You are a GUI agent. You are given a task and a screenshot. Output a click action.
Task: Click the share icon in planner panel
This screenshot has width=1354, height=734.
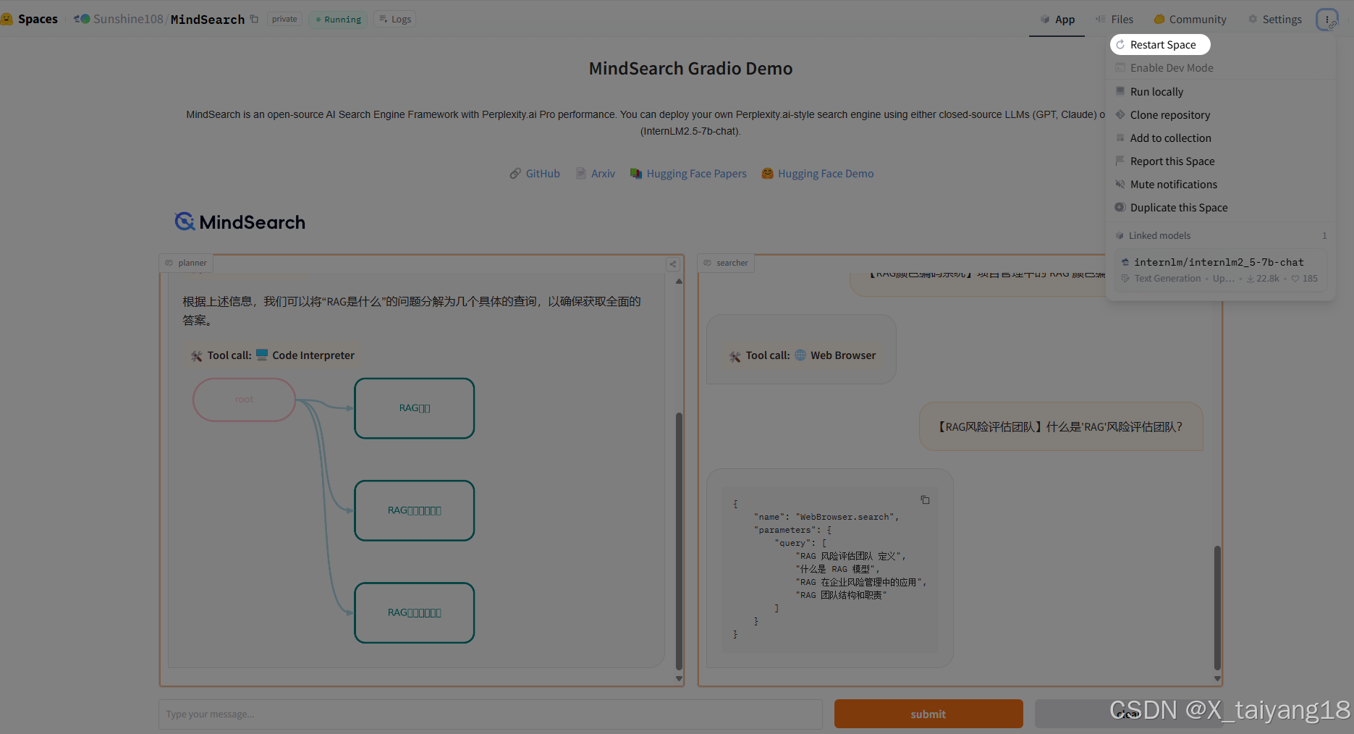(673, 264)
